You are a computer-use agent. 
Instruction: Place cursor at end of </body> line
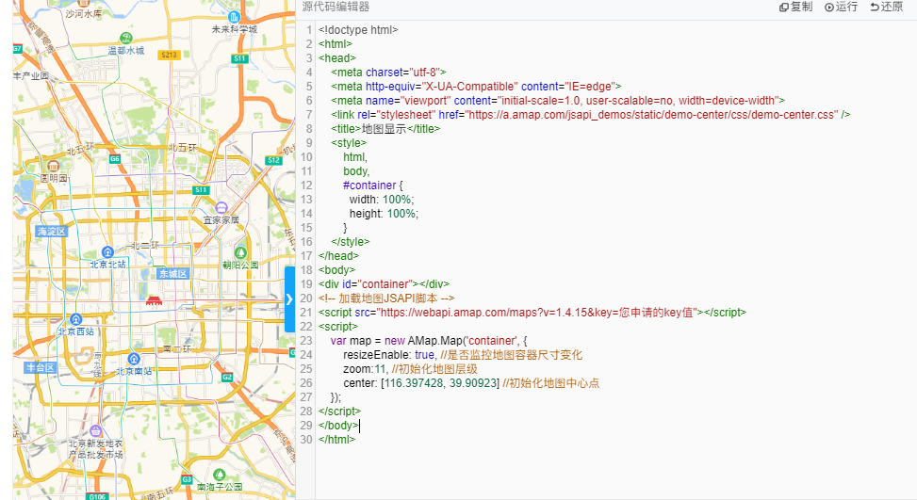pyautogui.click(x=359, y=426)
